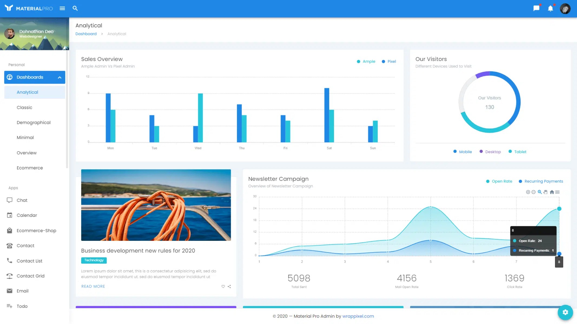Select the Ecommerce dashboard entry
577x324 pixels.
click(x=30, y=168)
